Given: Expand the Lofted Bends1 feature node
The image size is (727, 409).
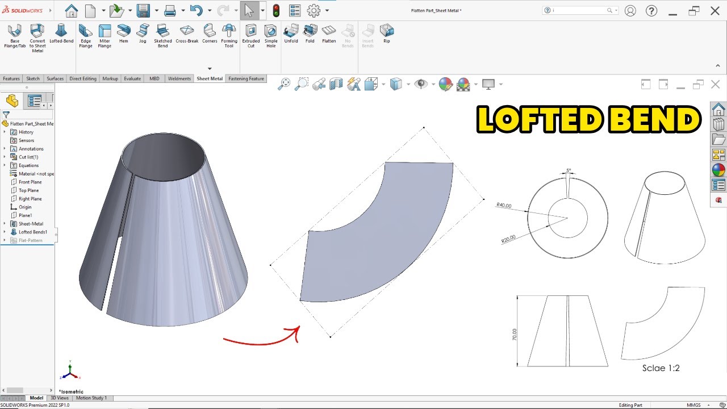Looking at the screenshot, I should pos(5,232).
